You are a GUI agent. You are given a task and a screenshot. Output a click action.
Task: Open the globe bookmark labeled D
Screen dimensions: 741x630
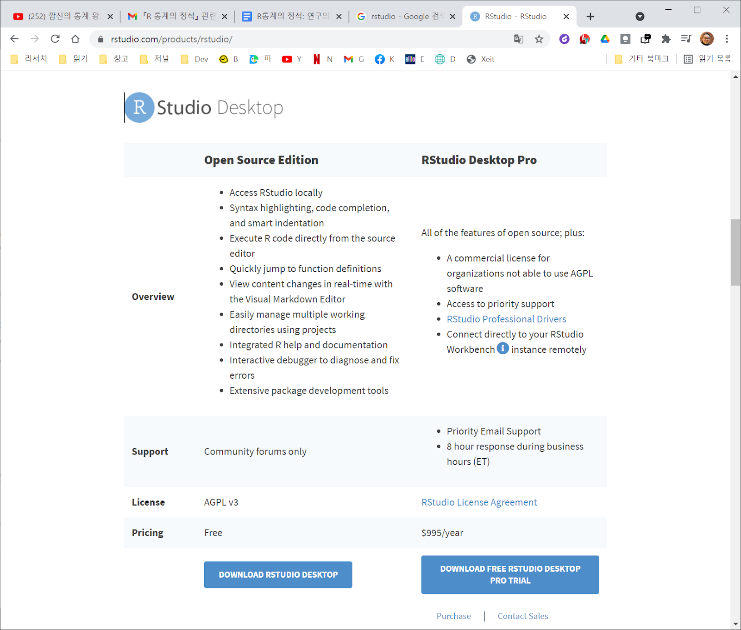[446, 59]
